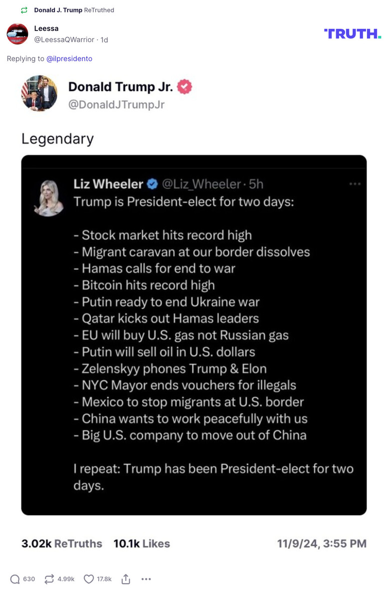Open the 10.1k Likes list
The height and width of the screenshot is (591, 388).
click(141, 543)
